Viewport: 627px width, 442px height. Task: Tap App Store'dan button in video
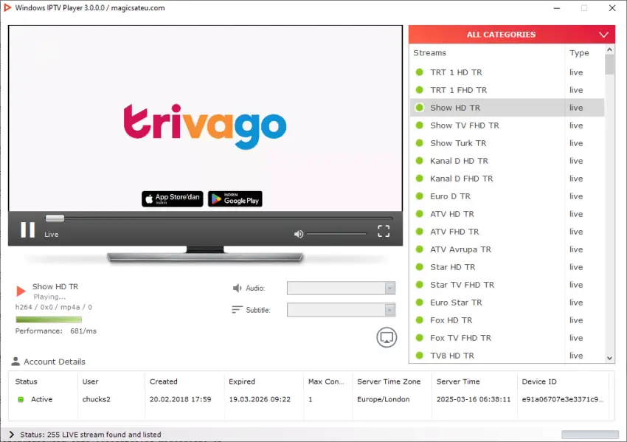click(x=173, y=198)
